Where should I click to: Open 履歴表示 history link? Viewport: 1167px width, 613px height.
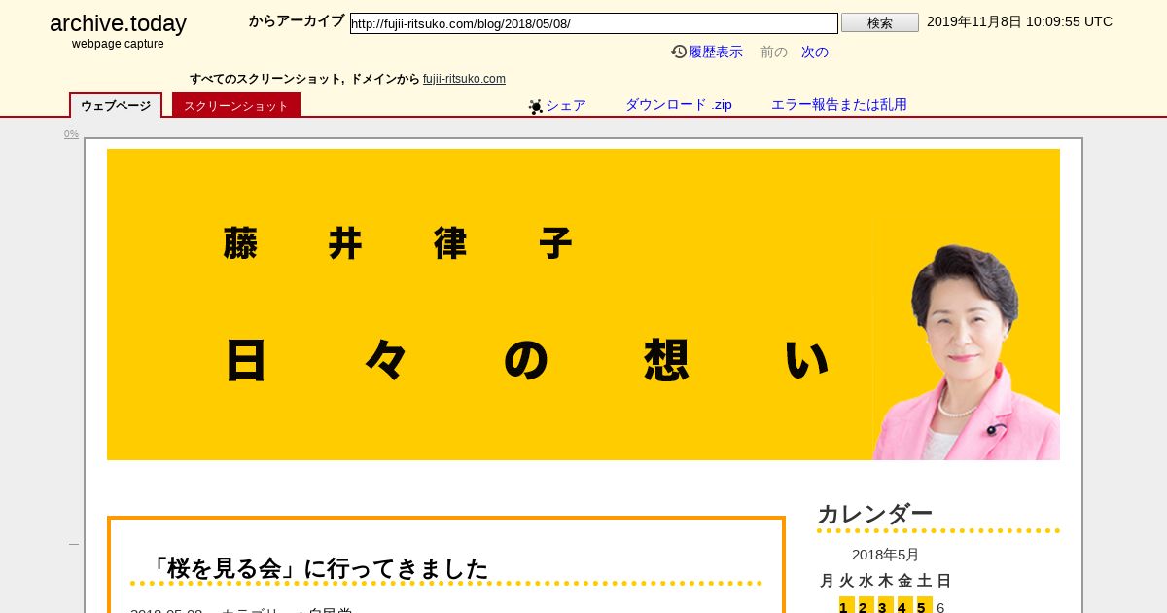click(x=715, y=52)
